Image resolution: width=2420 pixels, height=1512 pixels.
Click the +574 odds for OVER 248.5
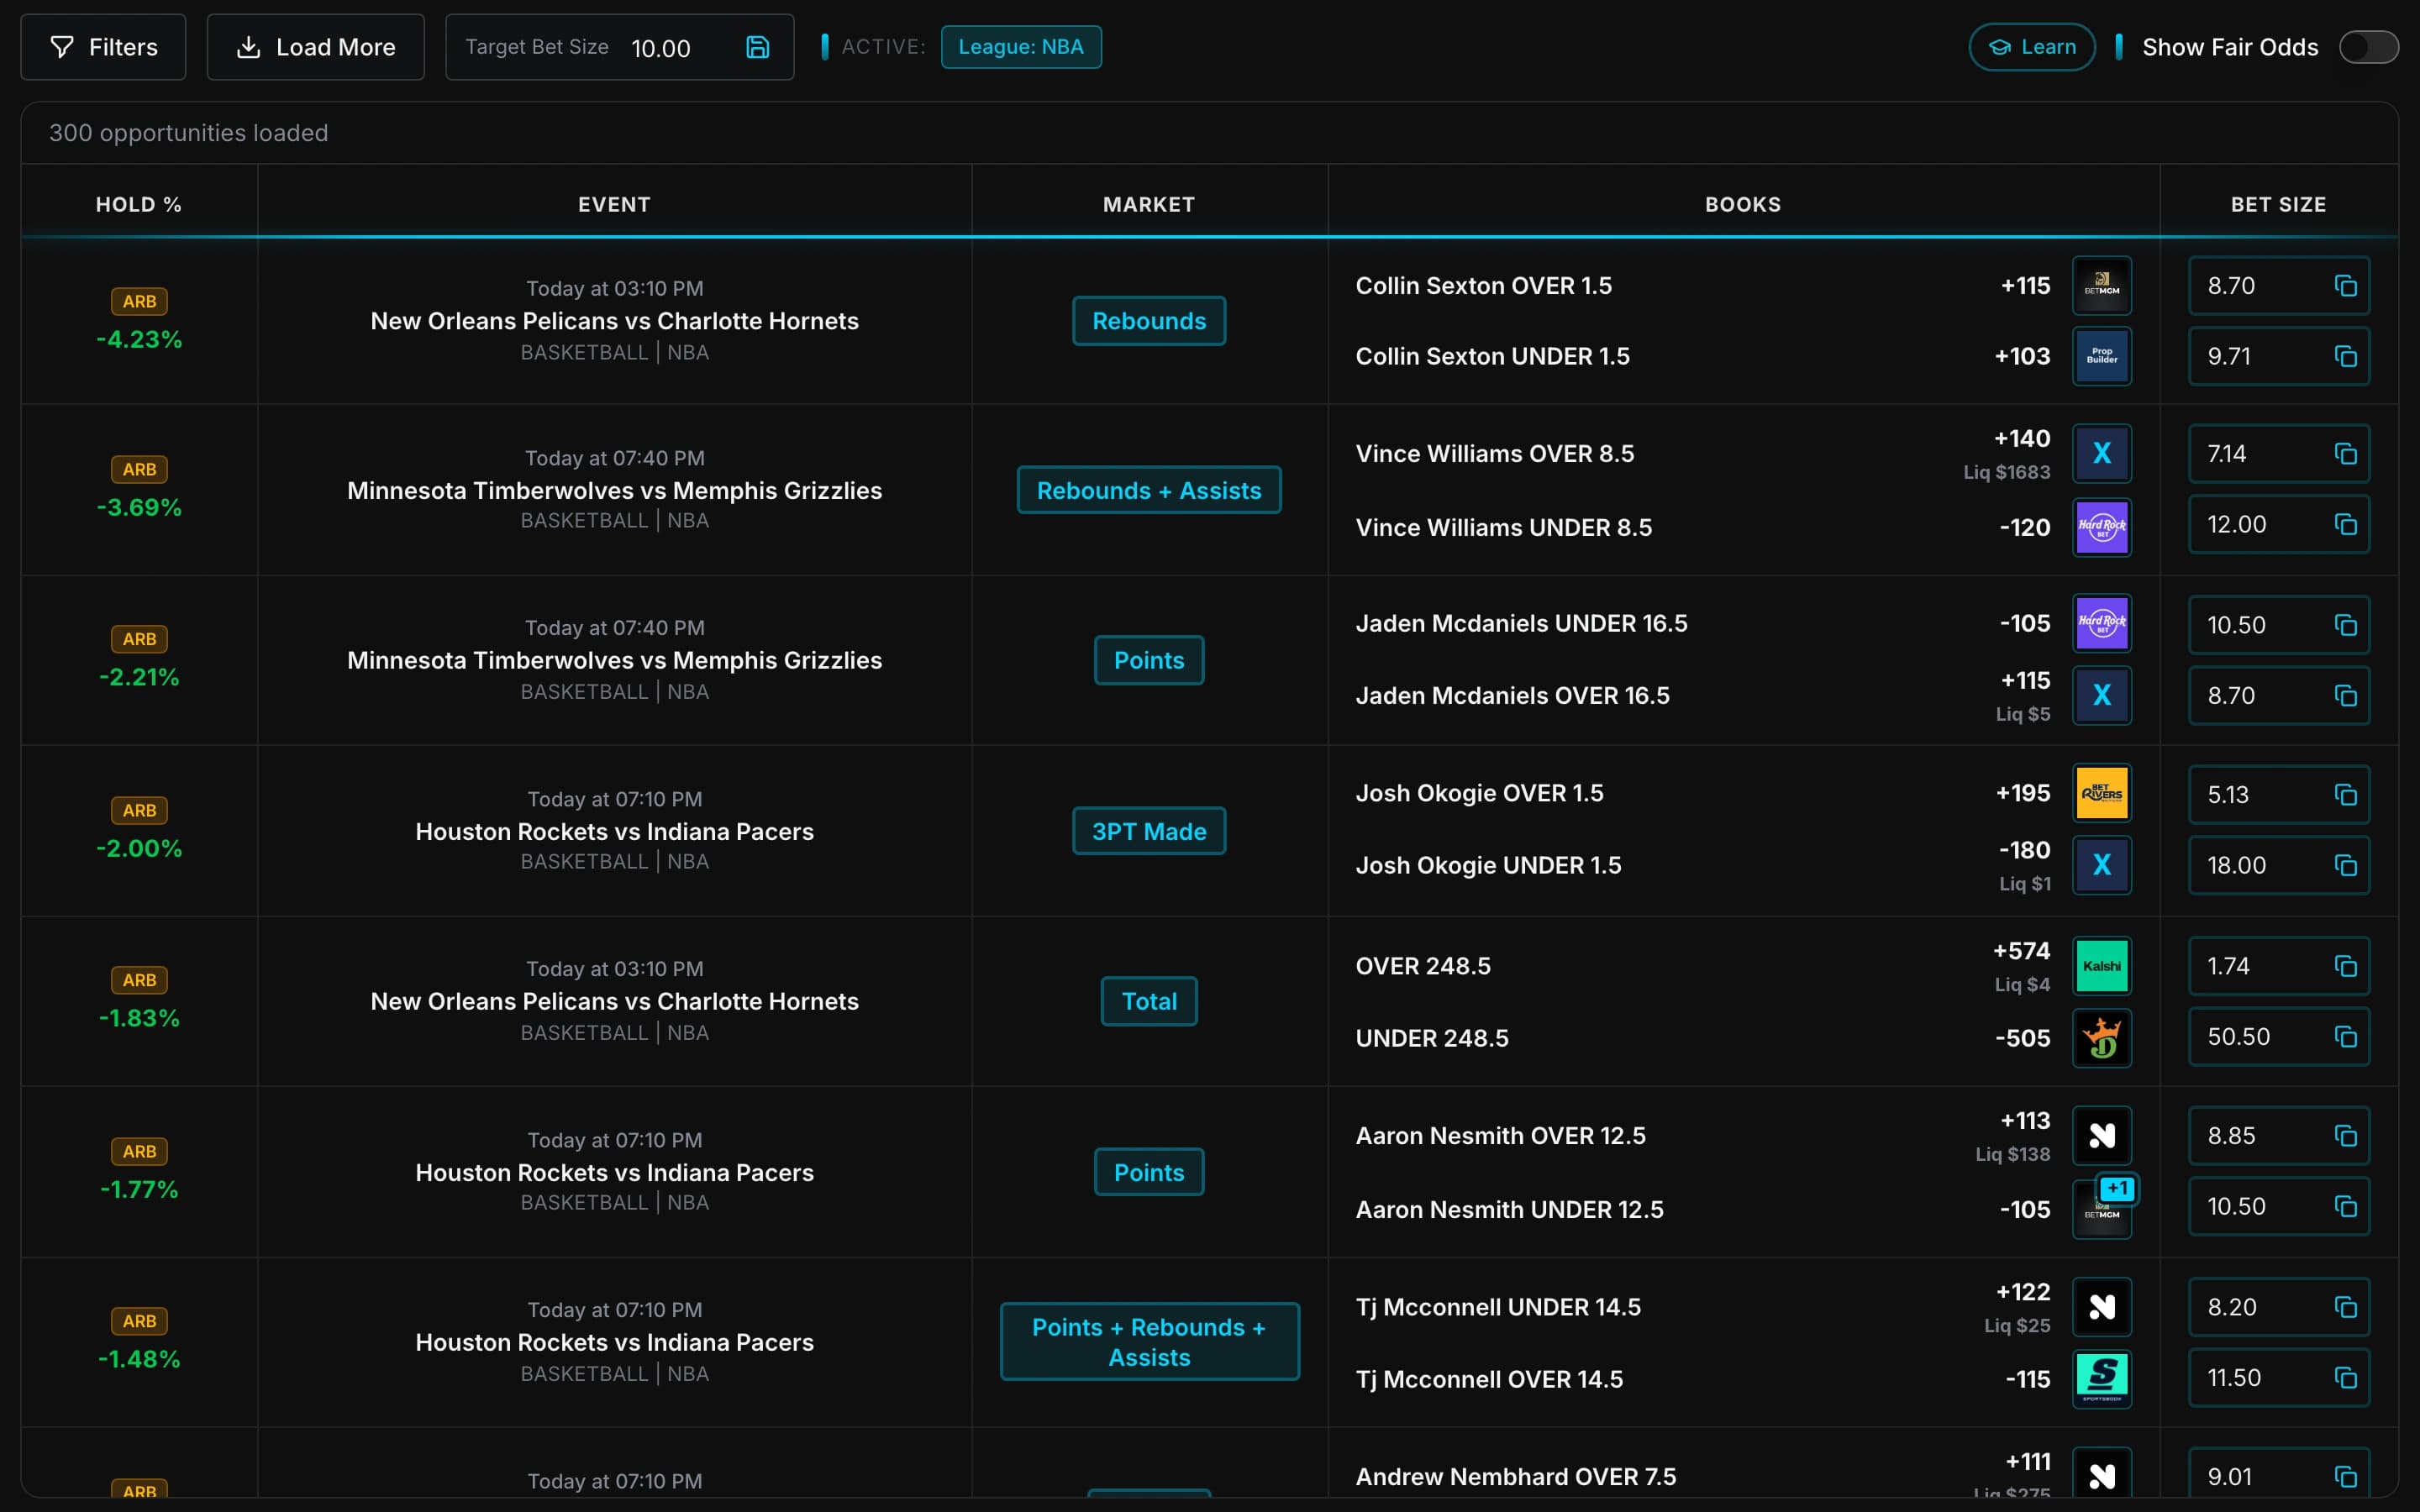pyautogui.click(x=2021, y=951)
